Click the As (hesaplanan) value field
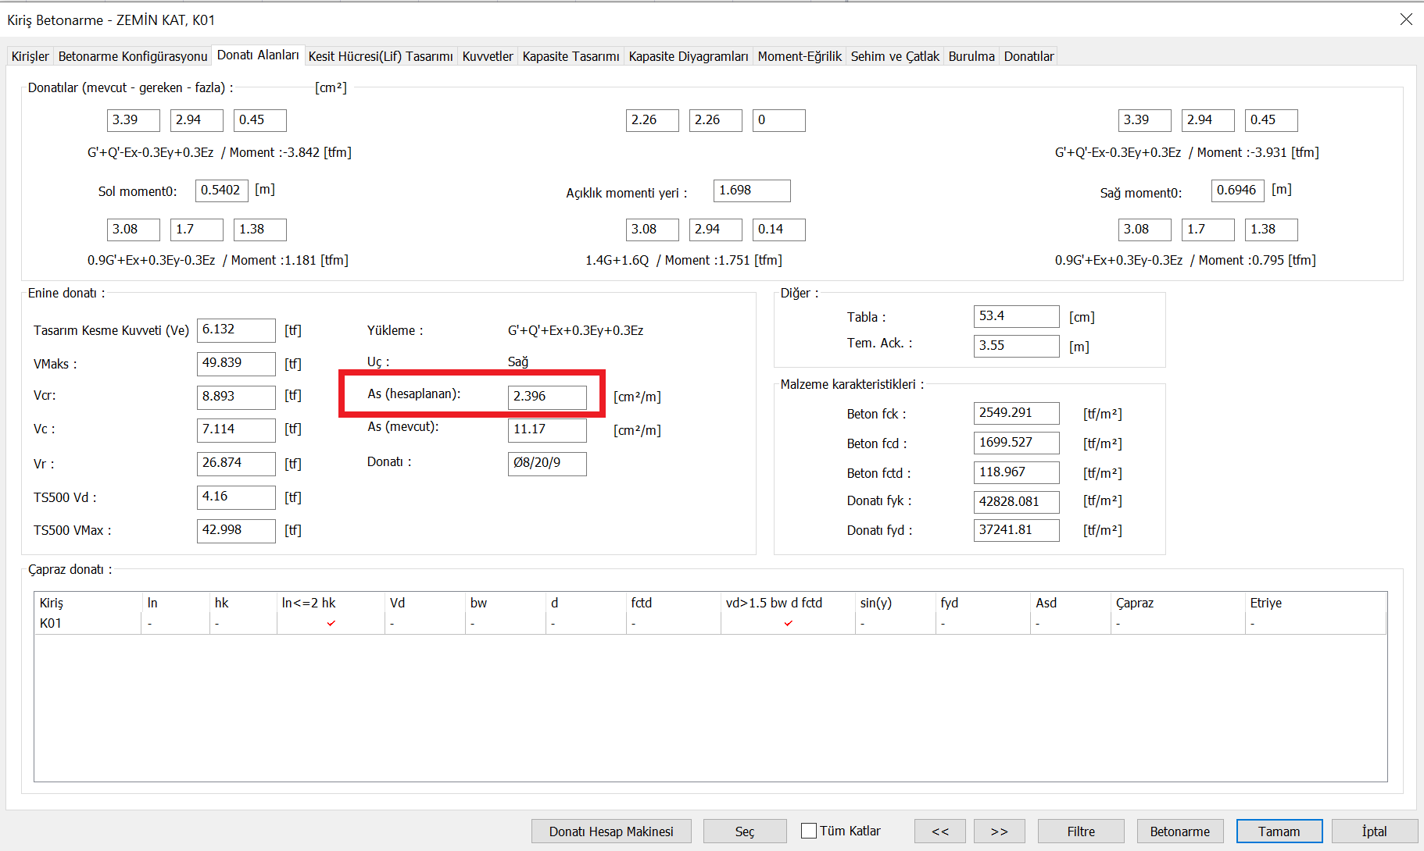This screenshot has width=1424, height=851. tap(546, 397)
